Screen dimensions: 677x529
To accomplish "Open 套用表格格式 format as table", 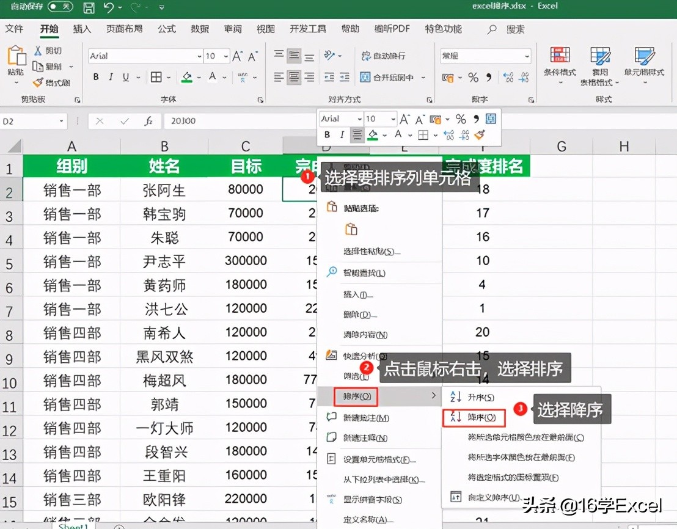I will click(600, 66).
